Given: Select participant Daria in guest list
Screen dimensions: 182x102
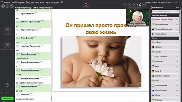Looking at the screenshot, I should [x=165, y=81].
